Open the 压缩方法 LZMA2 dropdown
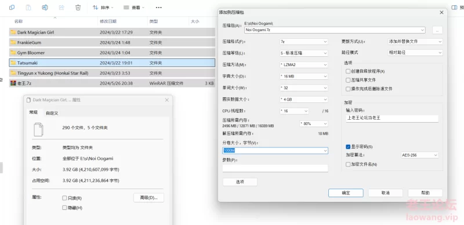The width and height of the screenshot is (464, 225). click(x=303, y=65)
